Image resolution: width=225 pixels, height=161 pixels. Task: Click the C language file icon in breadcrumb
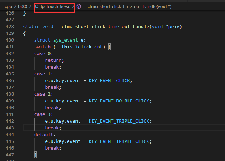click(37, 7)
